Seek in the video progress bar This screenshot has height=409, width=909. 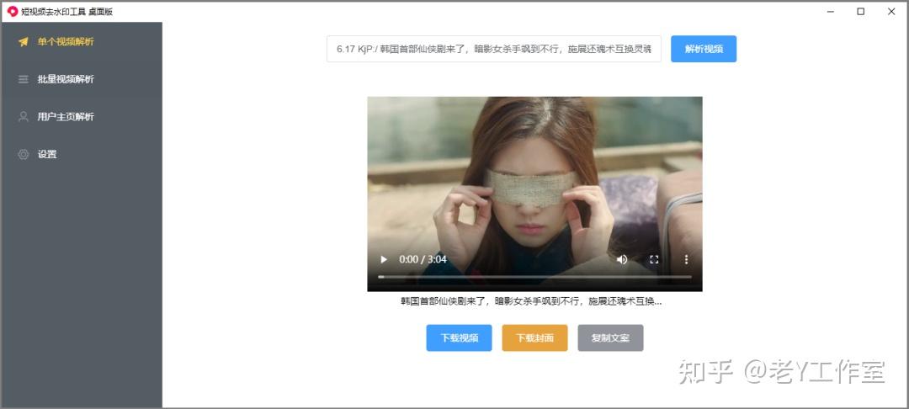[534, 277]
